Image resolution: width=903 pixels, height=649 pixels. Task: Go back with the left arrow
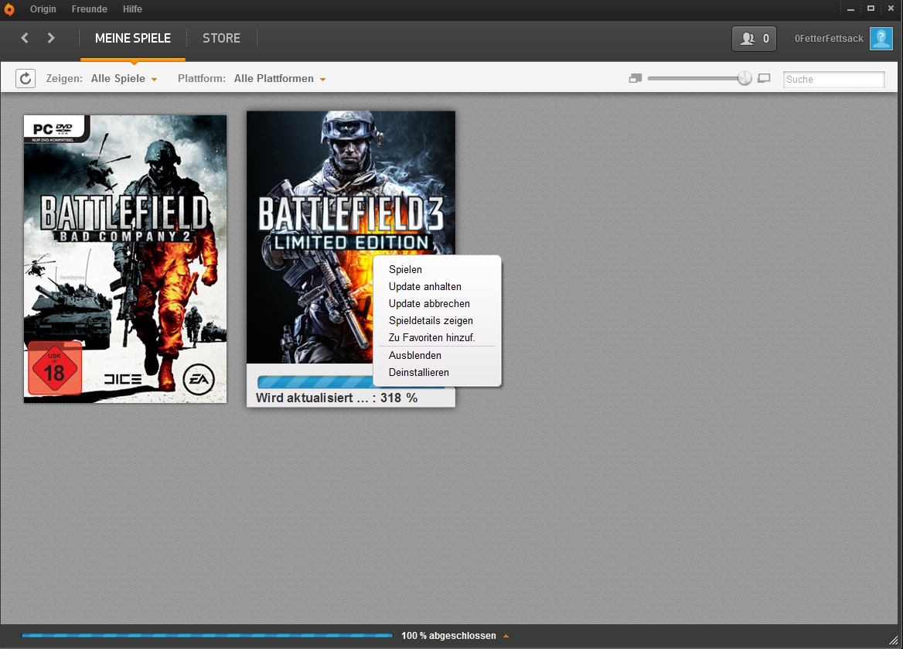pos(25,38)
